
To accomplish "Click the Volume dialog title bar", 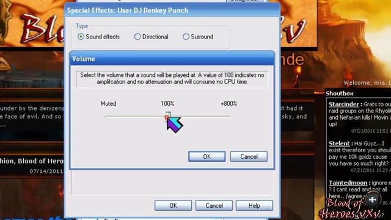I will [x=172, y=59].
